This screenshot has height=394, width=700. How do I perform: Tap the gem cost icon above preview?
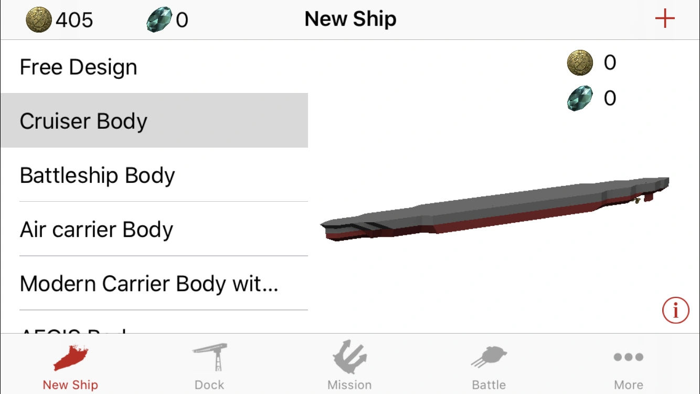coord(580,98)
